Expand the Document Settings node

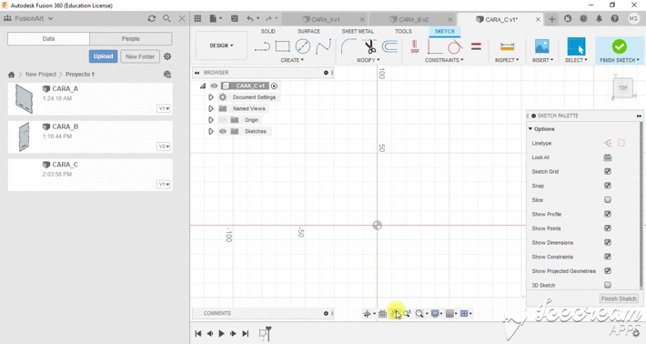[x=211, y=97]
